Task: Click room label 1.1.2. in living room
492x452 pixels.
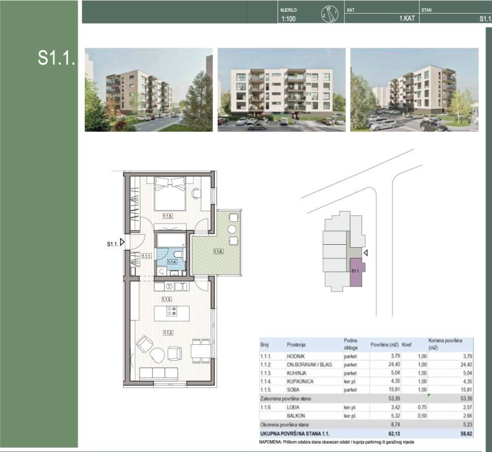Action: click(x=169, y=334)
